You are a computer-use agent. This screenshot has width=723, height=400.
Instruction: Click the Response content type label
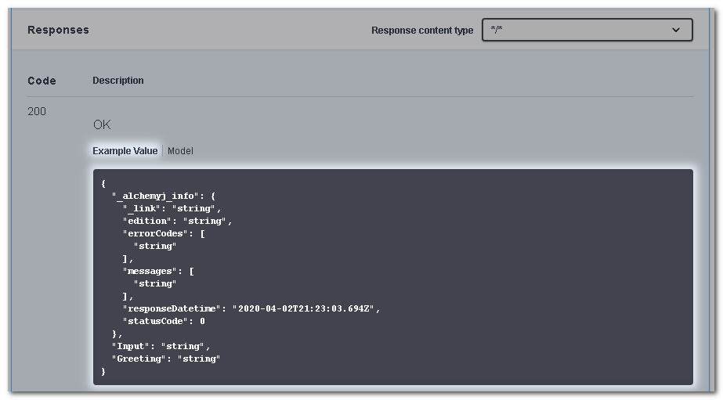(x=421, y=31)
